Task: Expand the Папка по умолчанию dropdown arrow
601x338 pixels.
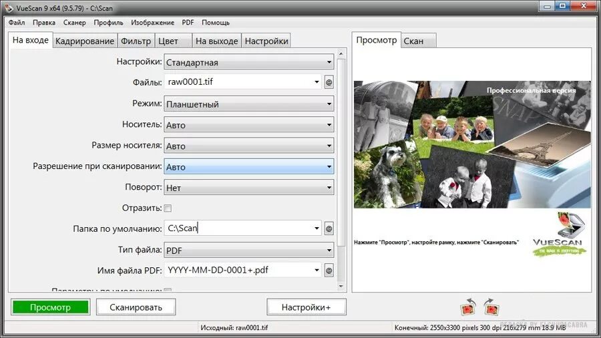Action: pyautogui.click(x=317, y=228)
